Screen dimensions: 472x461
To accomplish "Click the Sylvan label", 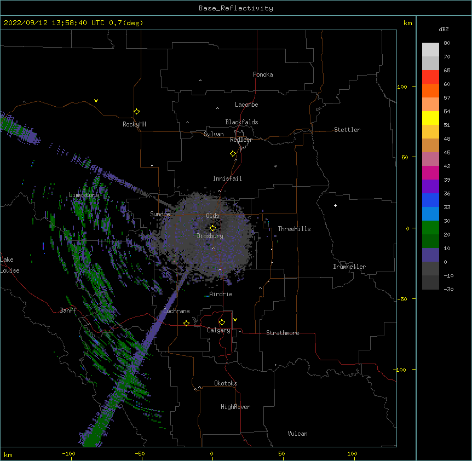I will tap(214, 134).
